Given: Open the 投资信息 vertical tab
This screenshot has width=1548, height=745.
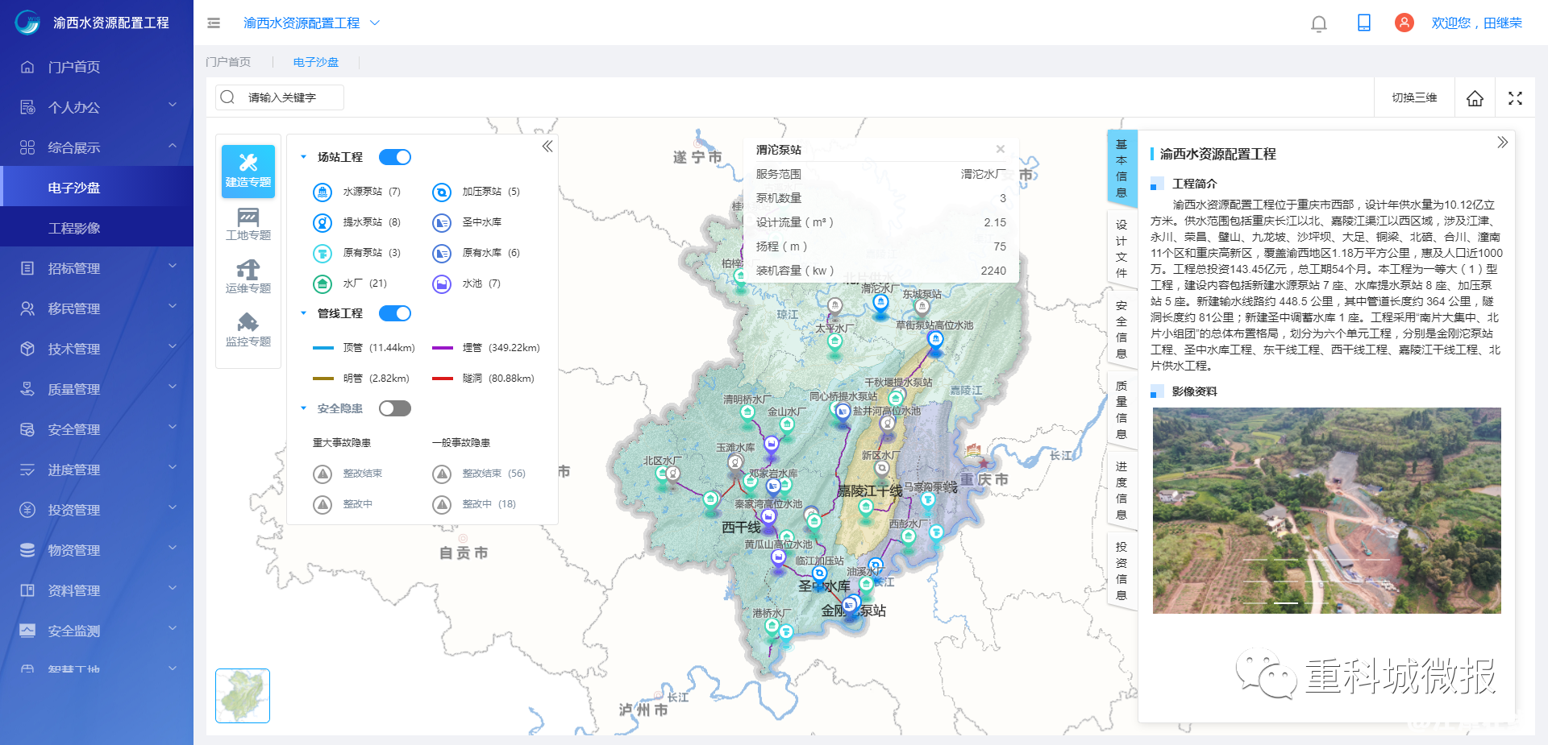Looking at the screenshot, I should tap(1121, 571).
